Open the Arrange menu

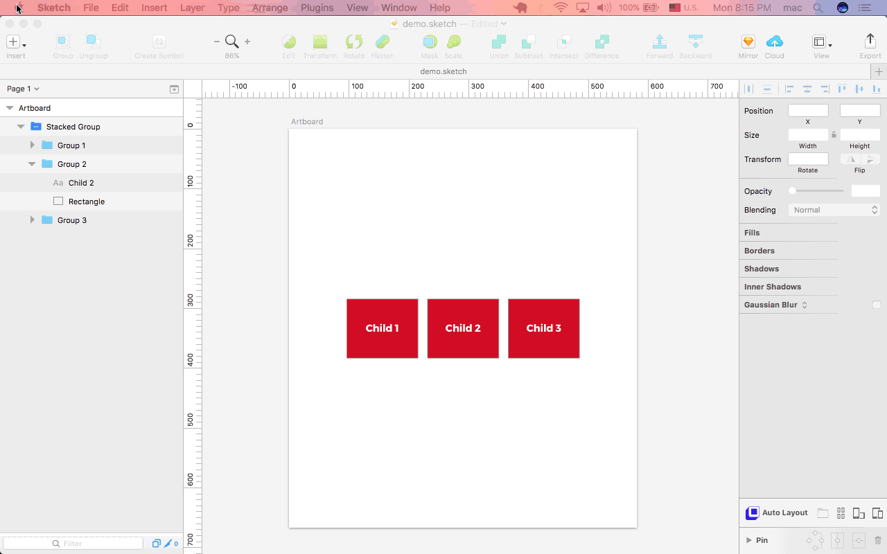coord(270,8)
